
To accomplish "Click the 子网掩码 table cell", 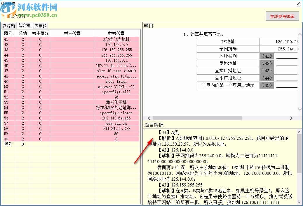I will [228, 49].
